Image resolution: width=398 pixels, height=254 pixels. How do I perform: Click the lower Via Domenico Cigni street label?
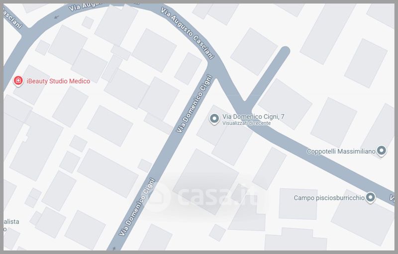[x=137, y=207]
